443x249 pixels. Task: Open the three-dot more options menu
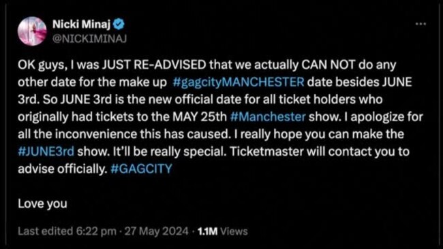click(421, 24)
